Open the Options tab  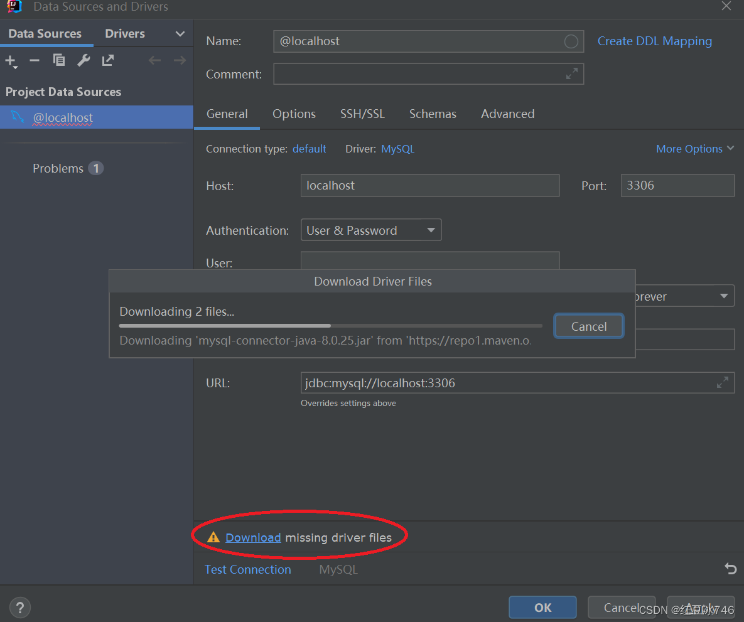pyautogui.click(x=294, y=114)
